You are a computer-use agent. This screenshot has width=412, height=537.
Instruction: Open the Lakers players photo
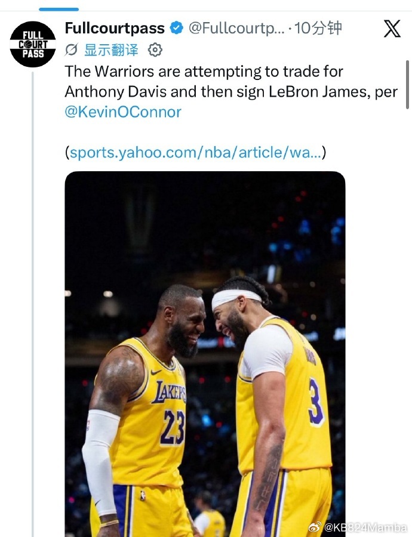click(x=205, y=354)
